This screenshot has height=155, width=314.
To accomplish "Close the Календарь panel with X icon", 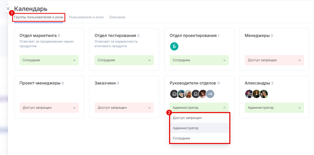I will coord(8,9).
